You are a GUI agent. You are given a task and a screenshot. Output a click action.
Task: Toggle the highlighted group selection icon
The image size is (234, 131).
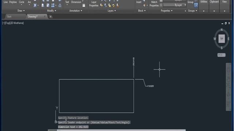coord(196,5)
